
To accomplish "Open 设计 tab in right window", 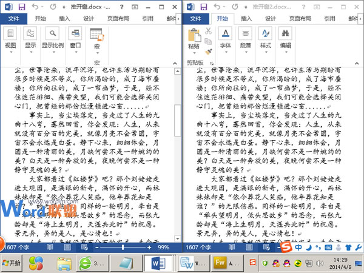I will 271,18.
